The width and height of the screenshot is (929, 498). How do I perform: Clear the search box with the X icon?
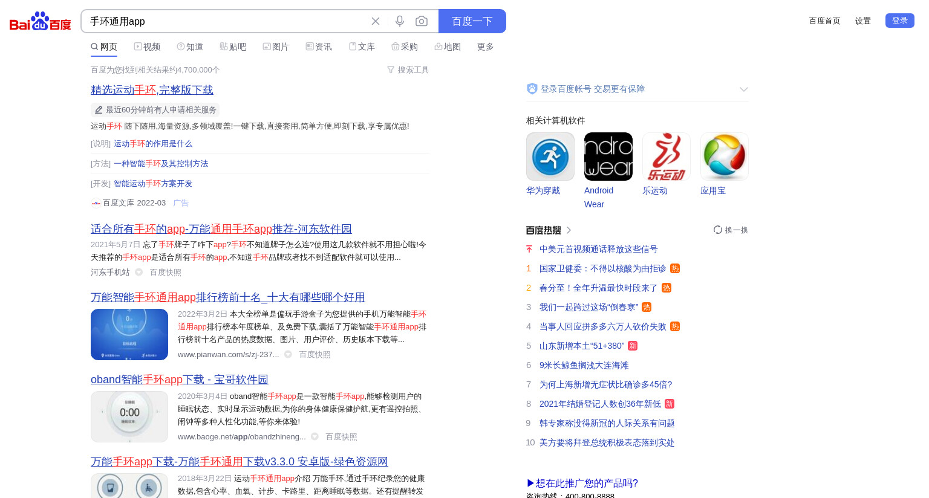click(x=376, y=21)
